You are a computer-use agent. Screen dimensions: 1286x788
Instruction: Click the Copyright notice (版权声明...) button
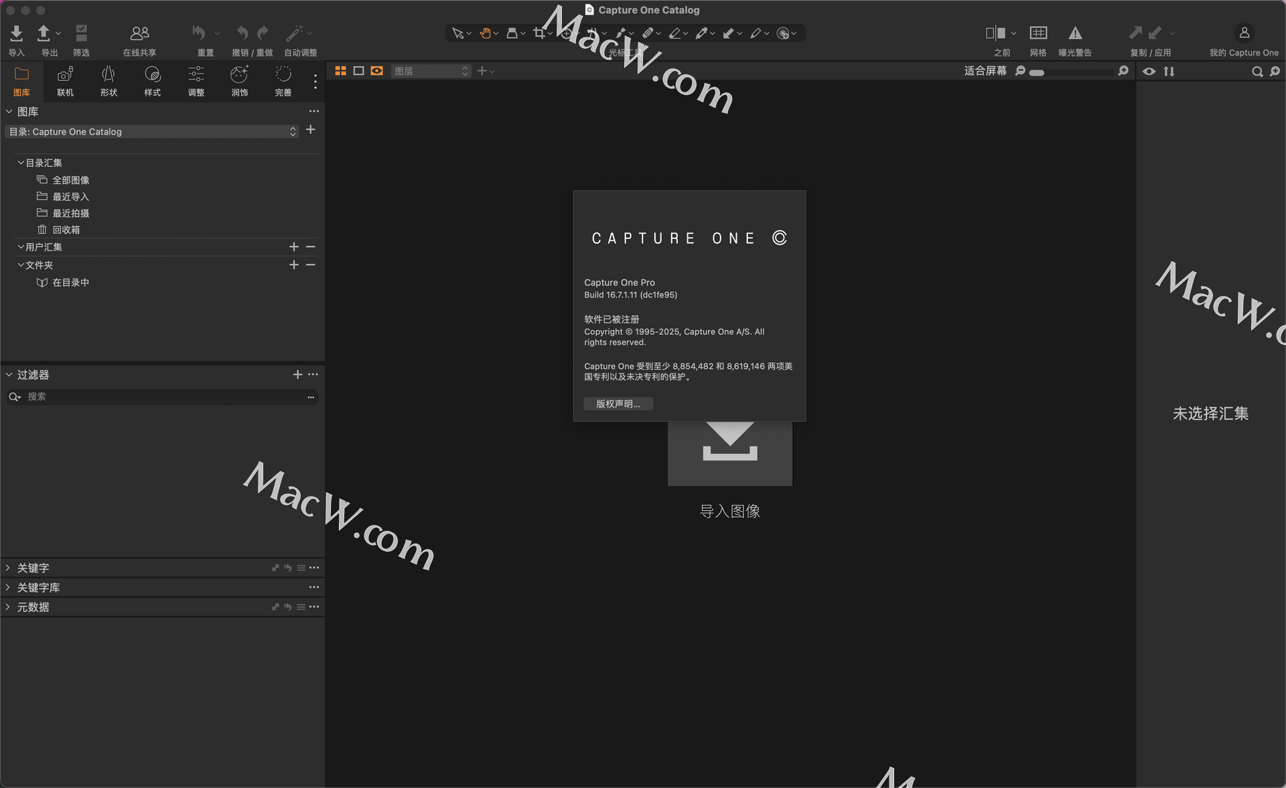(618, 404)
